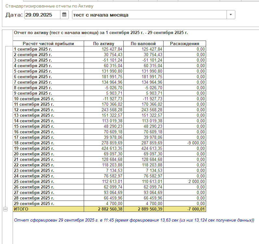Click the 'Отчет сформирован' footer note
Viewport: 259px width, 244px height.
134,220
